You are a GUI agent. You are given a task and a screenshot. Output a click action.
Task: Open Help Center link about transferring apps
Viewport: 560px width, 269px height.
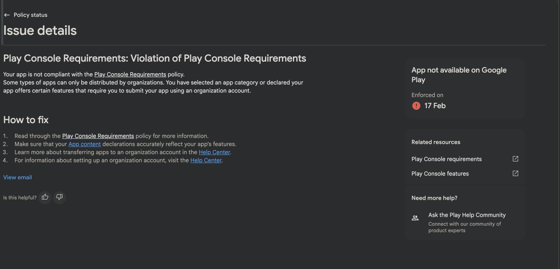[215, 152]
